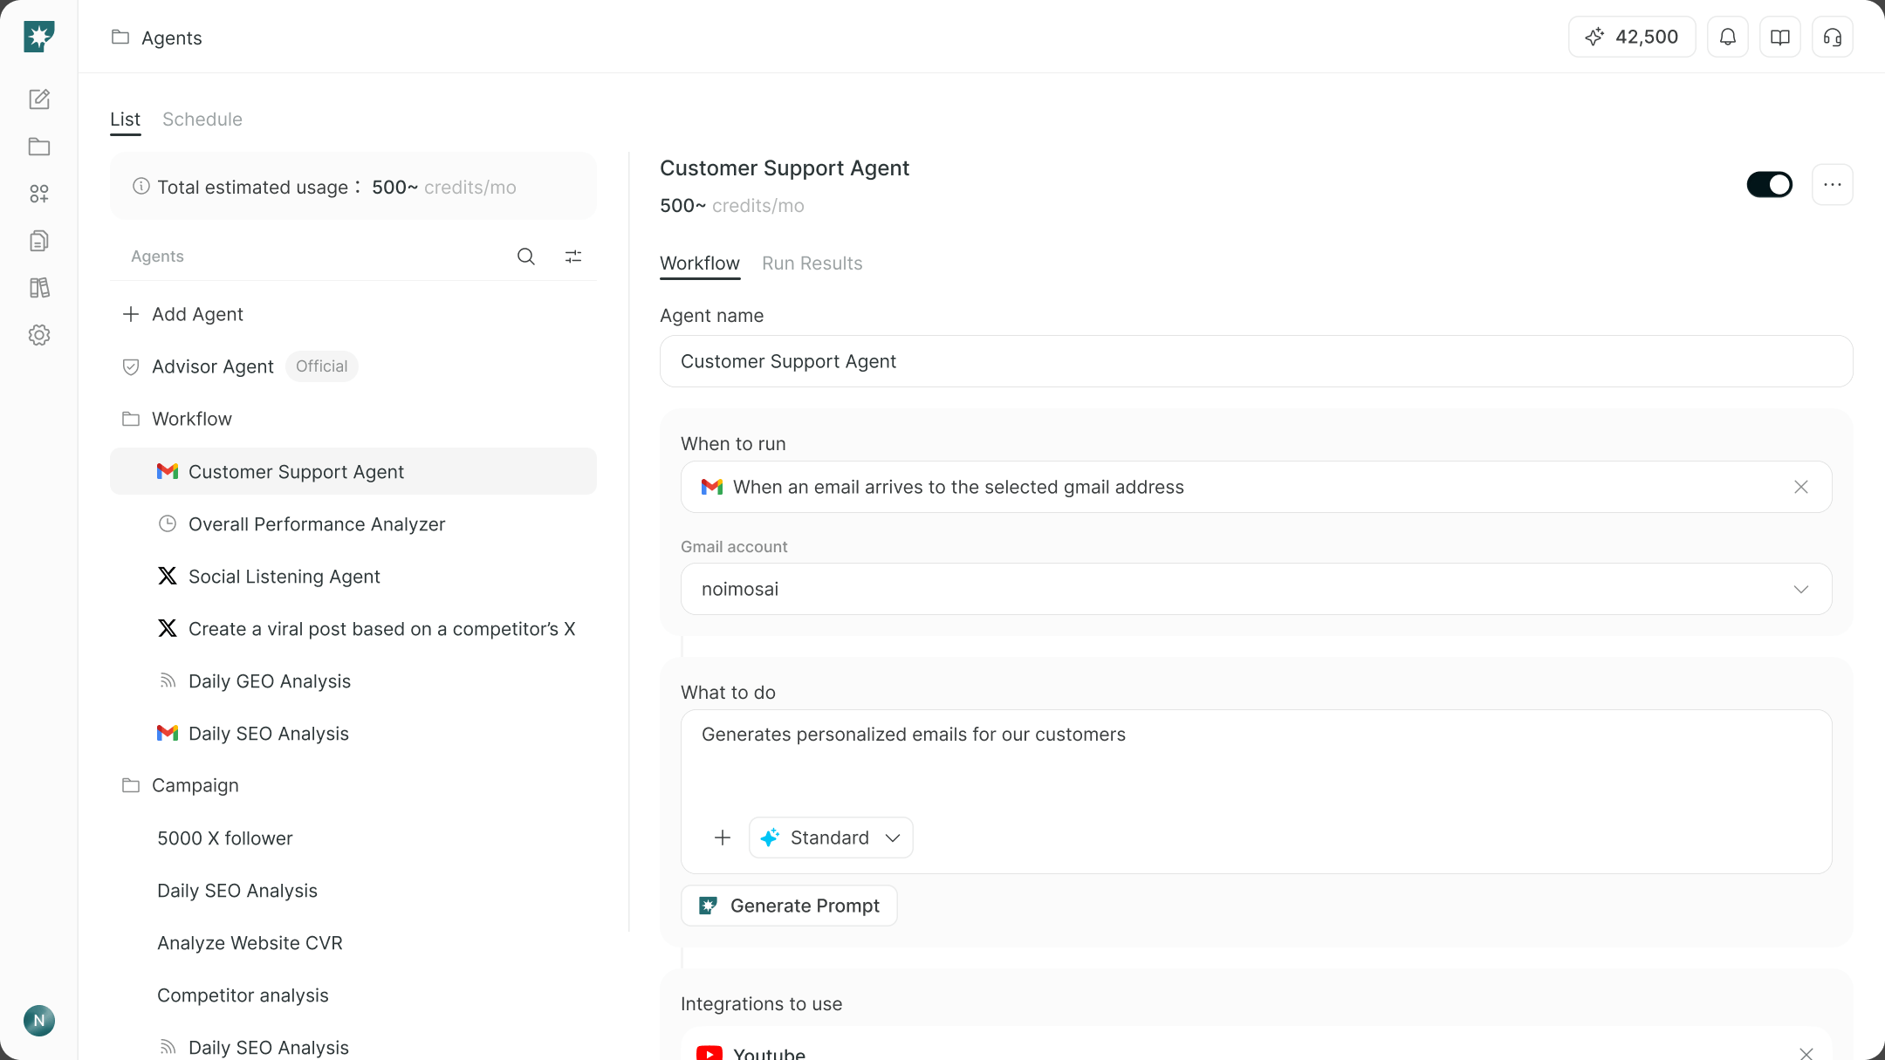Open the notifications bell
The width and height of the screenshot is (1885, 1060).
pyautogui.click(x=1728, y=37)
